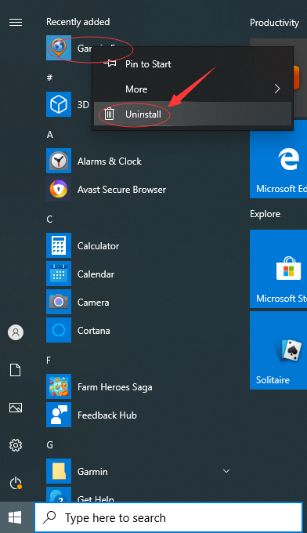Click the letter G section header
This screenshot has height=533, width=307.
pos(50,445)
